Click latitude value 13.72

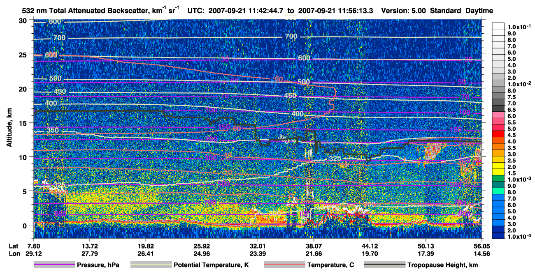90,246
